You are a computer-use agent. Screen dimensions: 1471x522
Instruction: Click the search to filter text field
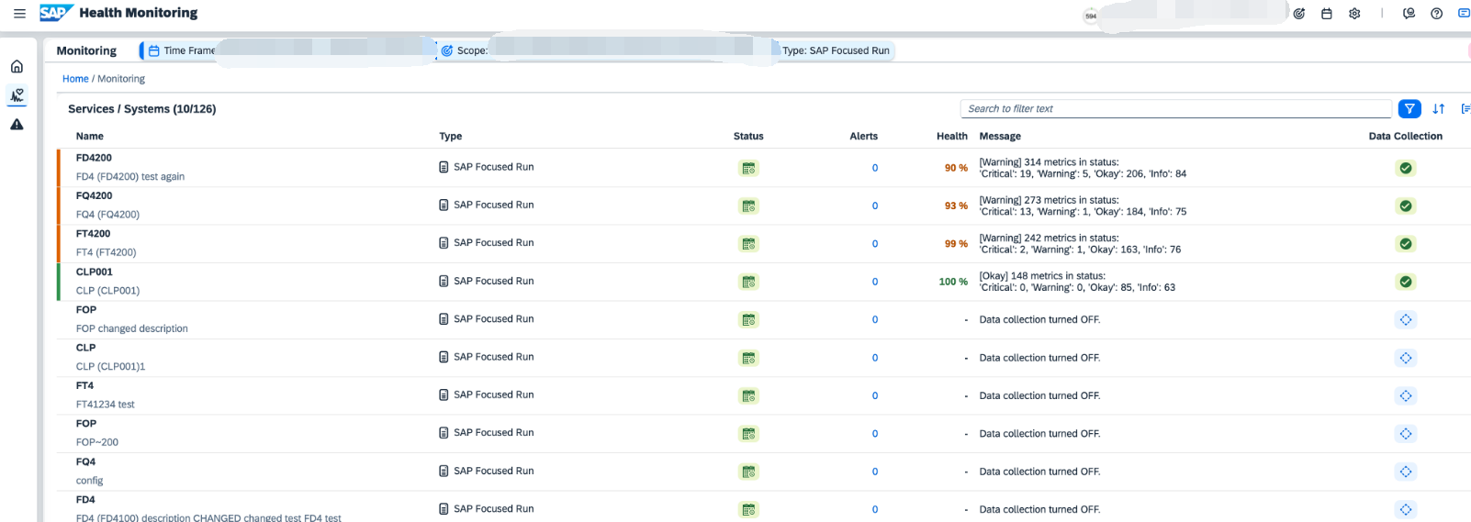[1176, 108]
